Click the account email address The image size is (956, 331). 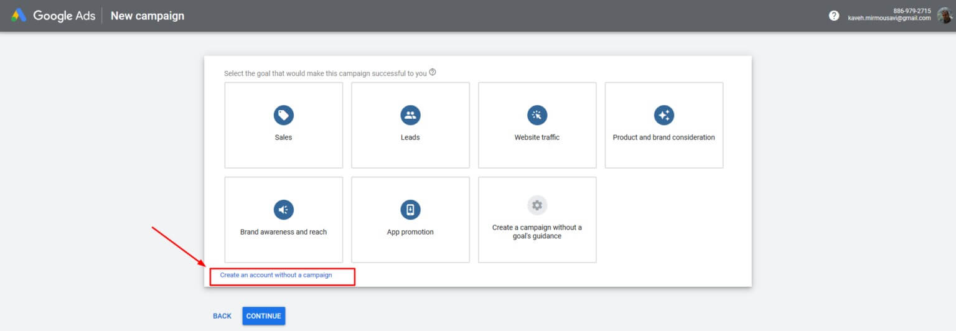click(x=889, y=19)
